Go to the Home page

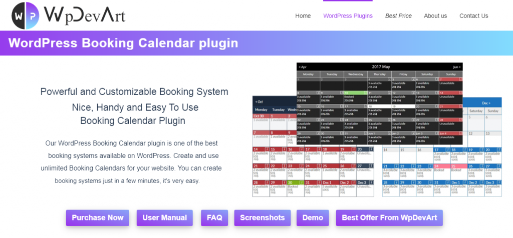click(x=303, y=15)
